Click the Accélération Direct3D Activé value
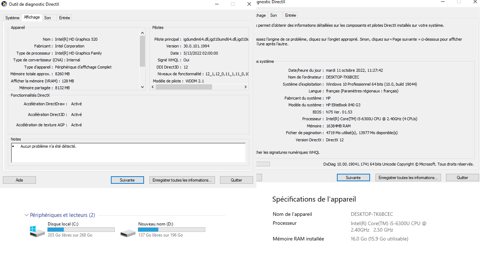Screen dimensions: 487x274 tap(76, 115)
